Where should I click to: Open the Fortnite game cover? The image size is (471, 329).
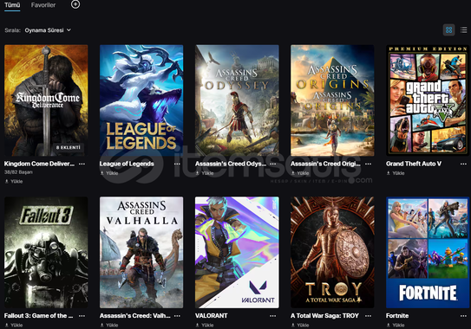[x=428, y=252]
